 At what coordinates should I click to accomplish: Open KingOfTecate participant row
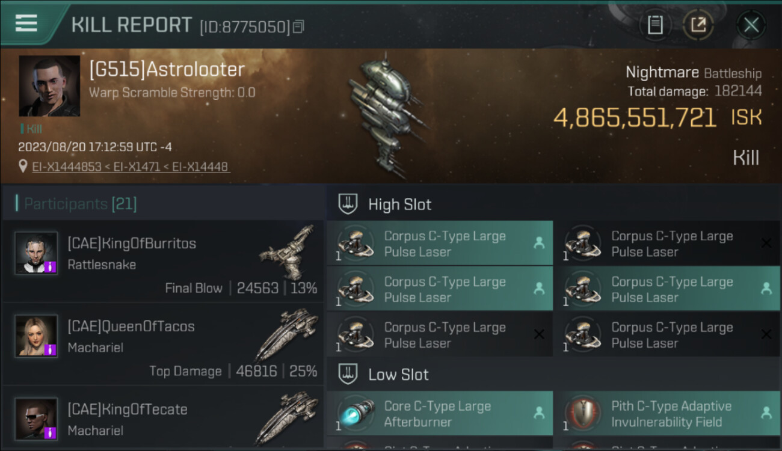click(162, 419)
